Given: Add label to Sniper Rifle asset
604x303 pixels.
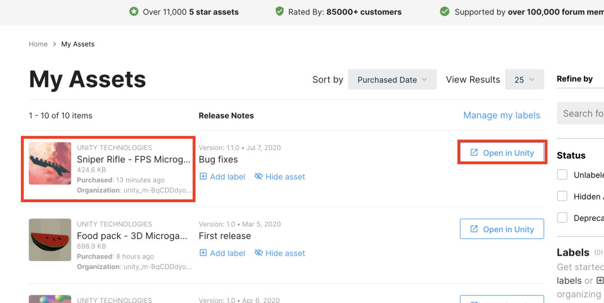Looking at the screenshot, I should coord(222,176).
